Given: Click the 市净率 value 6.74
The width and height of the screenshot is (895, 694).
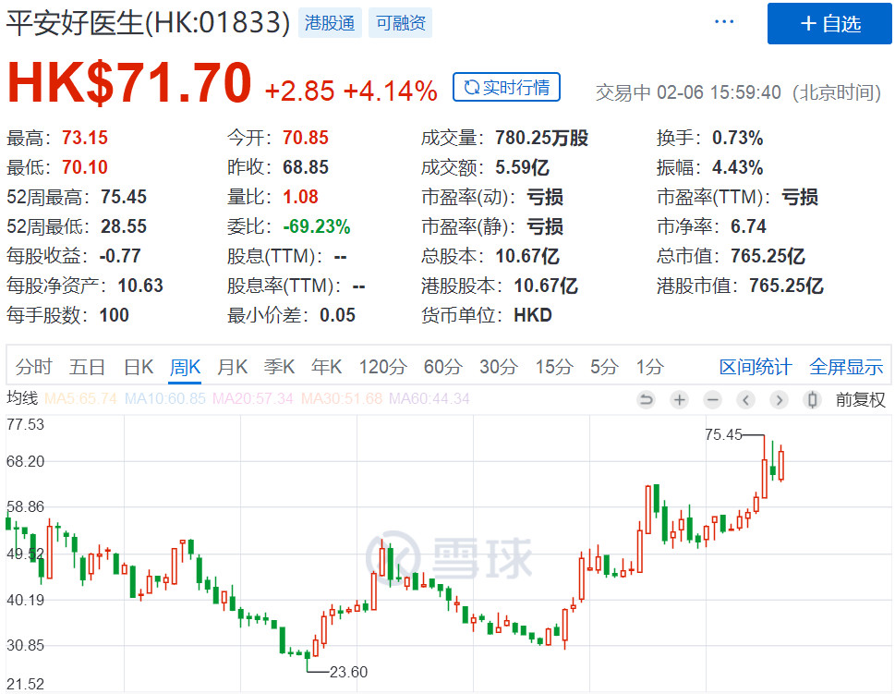Looking at the screenshot, I should point(748,226).
